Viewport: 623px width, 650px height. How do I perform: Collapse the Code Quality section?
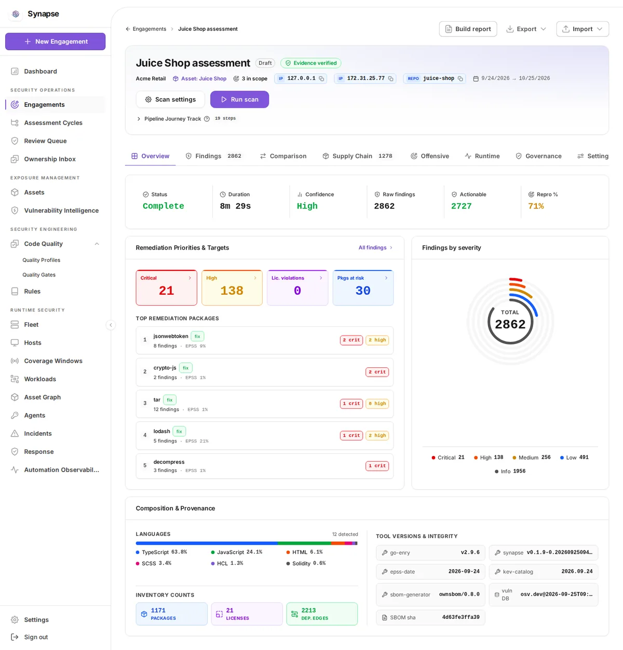(x=97, y=244)
